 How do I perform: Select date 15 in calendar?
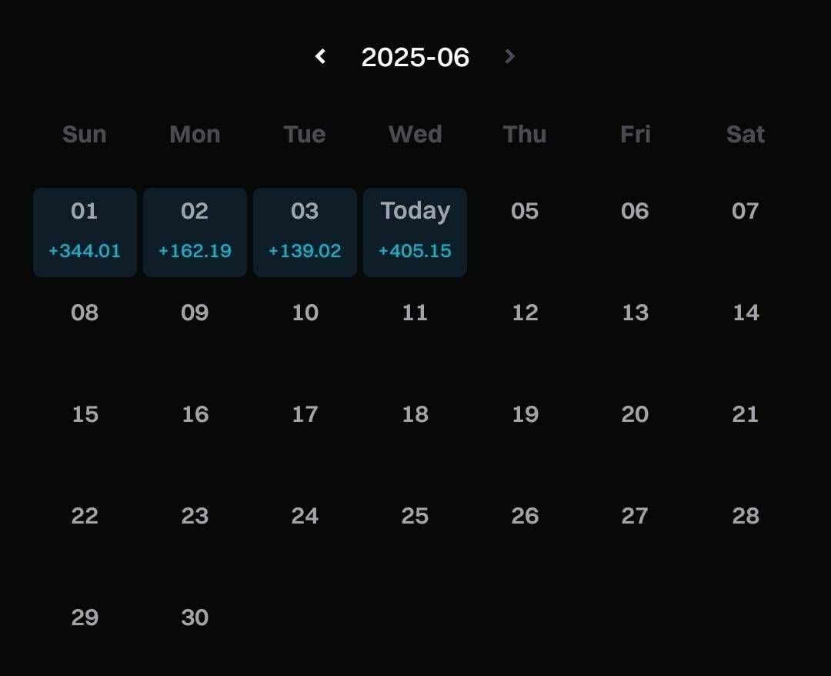tap(85, 415)
